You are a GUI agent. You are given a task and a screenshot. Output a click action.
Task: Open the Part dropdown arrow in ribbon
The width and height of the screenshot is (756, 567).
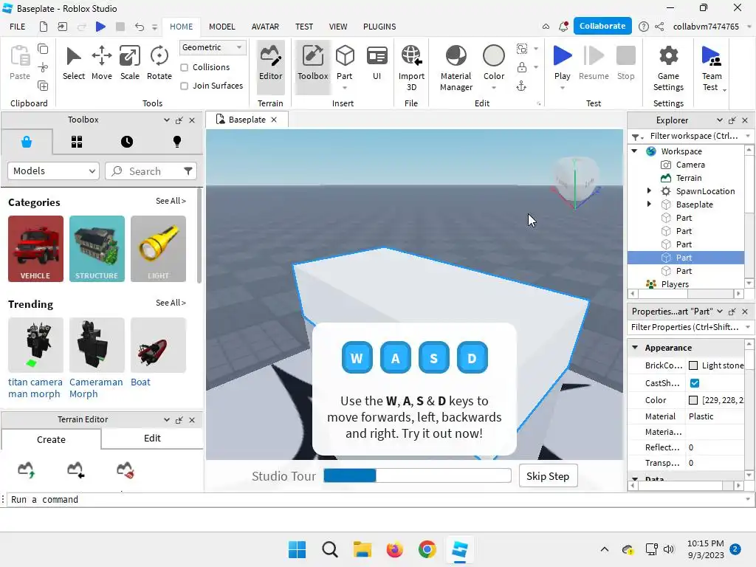coord(345,88)
